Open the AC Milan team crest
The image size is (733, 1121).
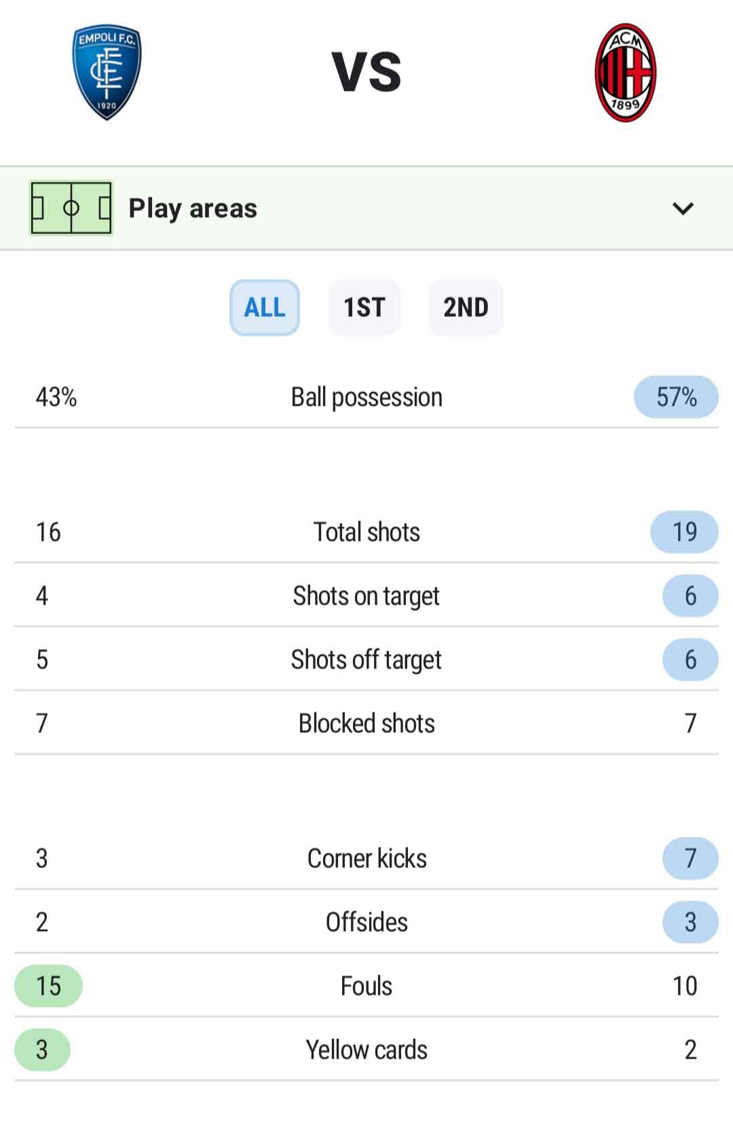625,73
